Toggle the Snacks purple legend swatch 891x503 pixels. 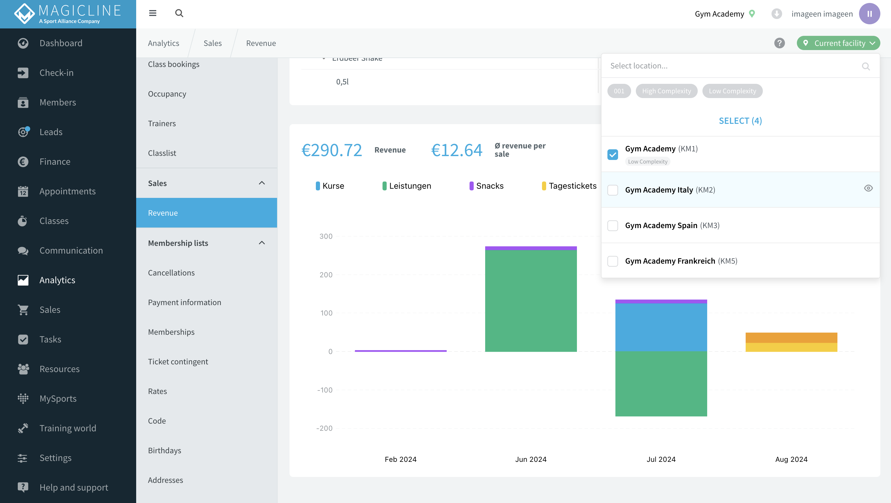pos(471,186)
